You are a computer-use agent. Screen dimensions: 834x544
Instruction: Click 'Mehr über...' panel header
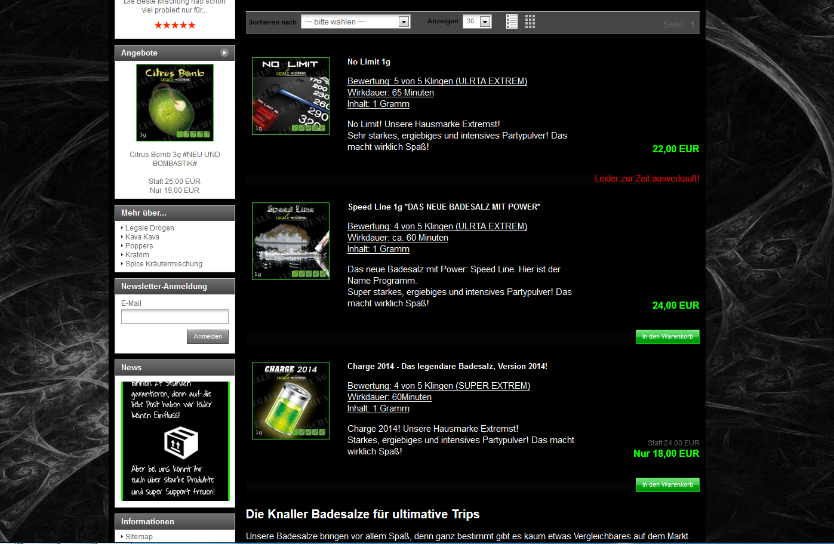coord(175,213)
